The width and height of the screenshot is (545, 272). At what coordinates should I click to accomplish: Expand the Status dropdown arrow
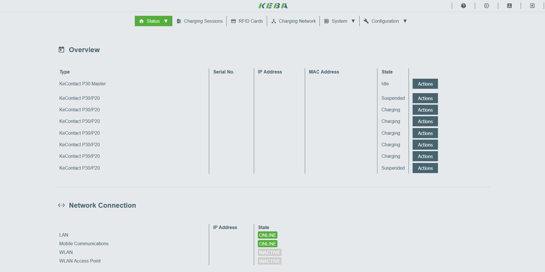point(166,21)
